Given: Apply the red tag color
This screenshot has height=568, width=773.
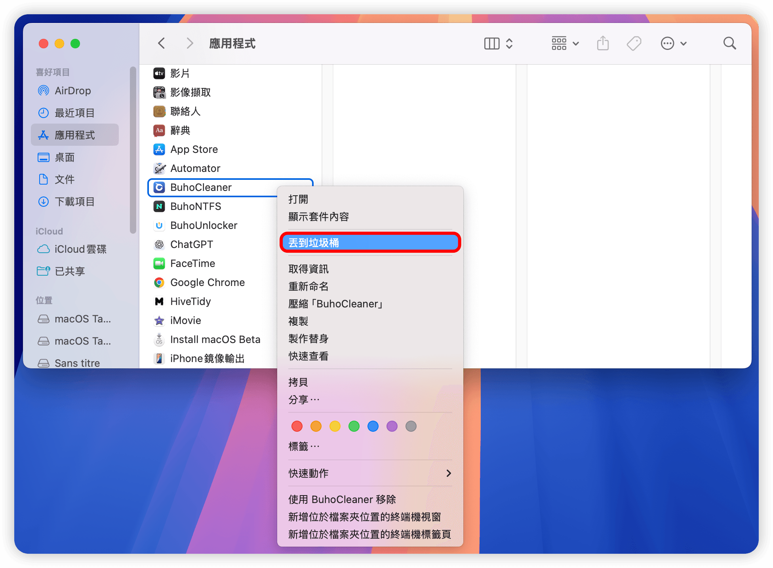Looking at the screenshot, I should [297, 426].
